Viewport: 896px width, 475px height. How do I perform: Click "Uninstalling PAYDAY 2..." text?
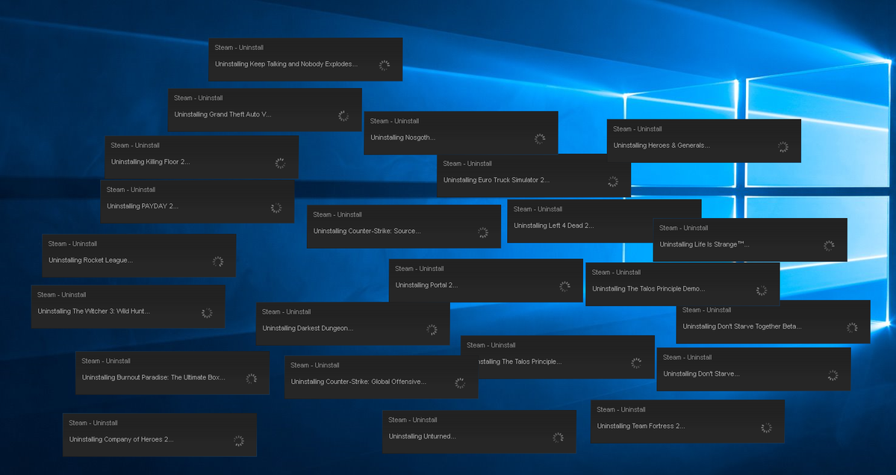(143, 206)
